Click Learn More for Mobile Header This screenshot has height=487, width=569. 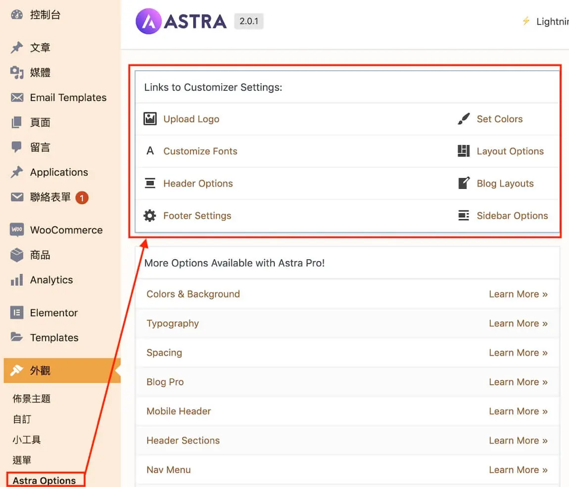point(518,411)
